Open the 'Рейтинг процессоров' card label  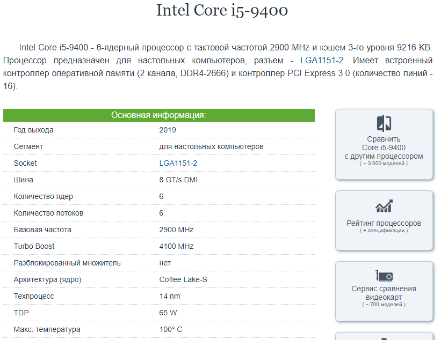click(384, 223)
